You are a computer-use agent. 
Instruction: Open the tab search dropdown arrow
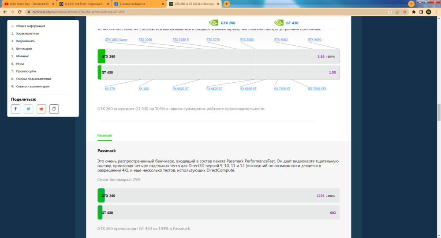pos(411,4)
